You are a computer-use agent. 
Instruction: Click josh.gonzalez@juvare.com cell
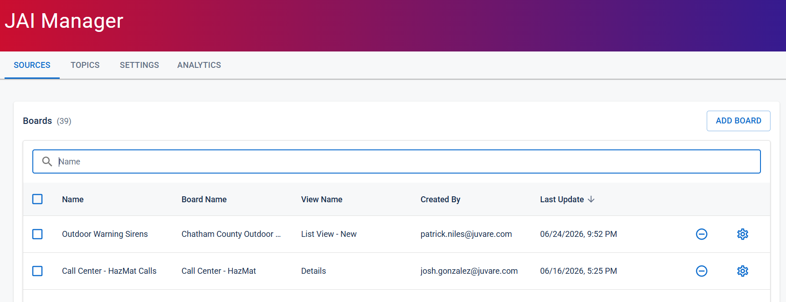tap(469, 271)
